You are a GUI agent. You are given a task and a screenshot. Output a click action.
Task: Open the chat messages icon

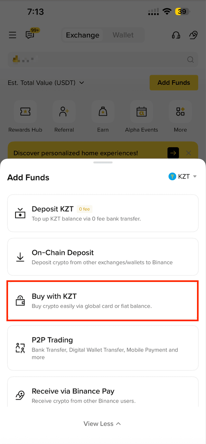coord(30,35)
